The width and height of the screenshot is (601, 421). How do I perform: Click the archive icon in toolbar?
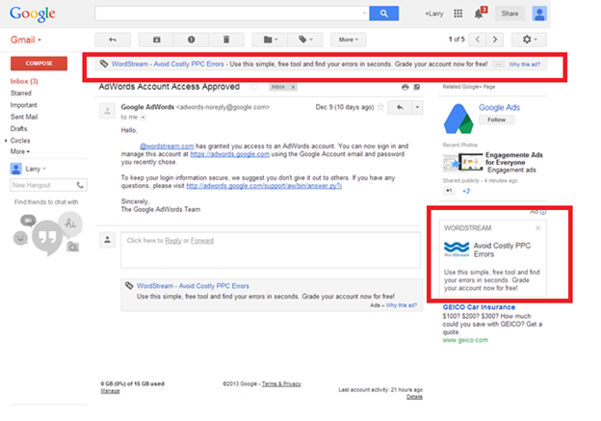[156, 39]
